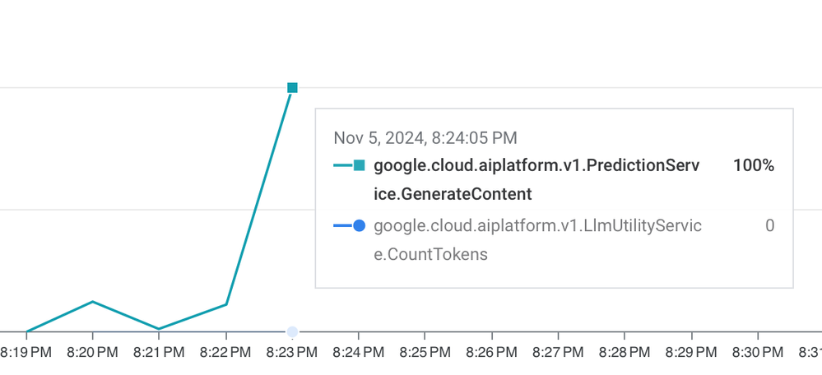Click the teal line's point above 8:22 PM
Image resolution: width=822 pixels, height=375 pixels.
226,304
